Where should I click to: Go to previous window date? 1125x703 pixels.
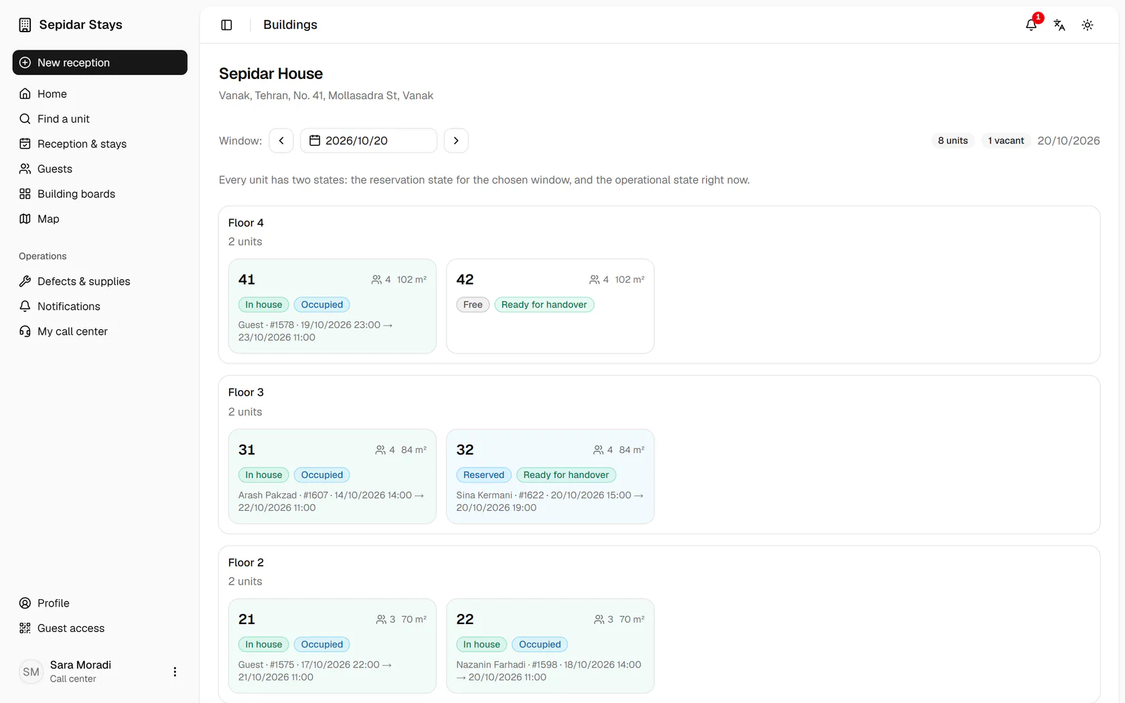281,141
